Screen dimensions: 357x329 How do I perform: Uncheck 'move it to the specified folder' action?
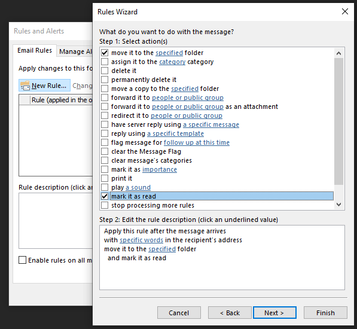(x=105, y=53)
